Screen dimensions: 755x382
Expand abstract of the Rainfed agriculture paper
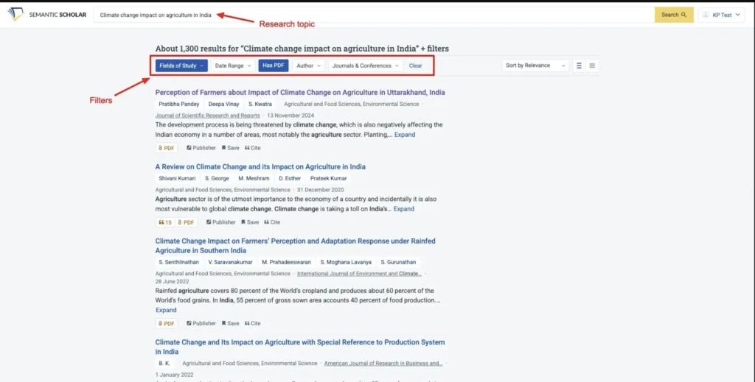[166, 310]
